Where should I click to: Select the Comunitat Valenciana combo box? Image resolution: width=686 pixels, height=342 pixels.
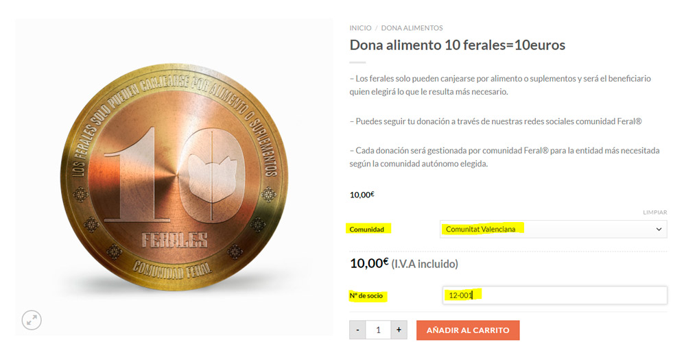(x=554, y=229)
